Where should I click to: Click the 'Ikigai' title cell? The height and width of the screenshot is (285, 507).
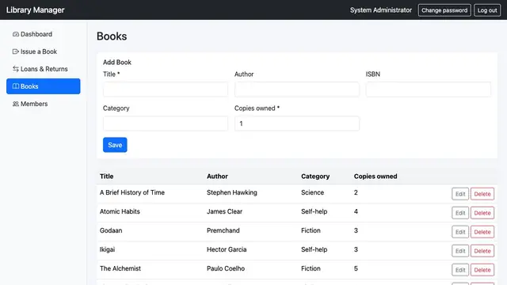tap(107, 249)
